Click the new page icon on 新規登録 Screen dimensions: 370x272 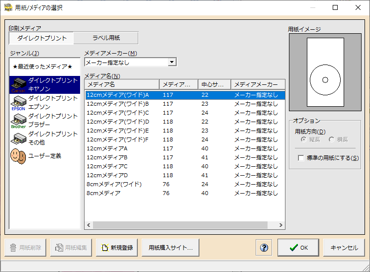click(105, 248)
